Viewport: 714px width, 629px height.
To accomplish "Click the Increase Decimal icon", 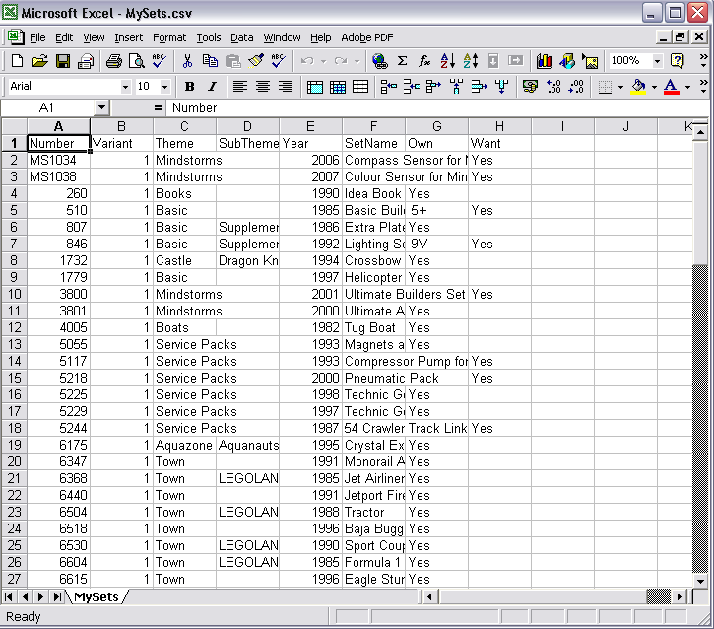I will pos(553,86).
